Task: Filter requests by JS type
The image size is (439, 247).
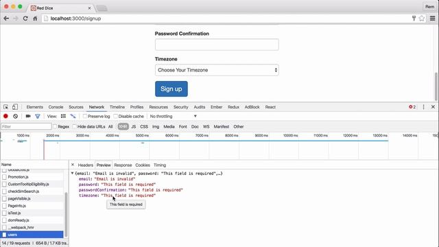Action: point(134,126)
